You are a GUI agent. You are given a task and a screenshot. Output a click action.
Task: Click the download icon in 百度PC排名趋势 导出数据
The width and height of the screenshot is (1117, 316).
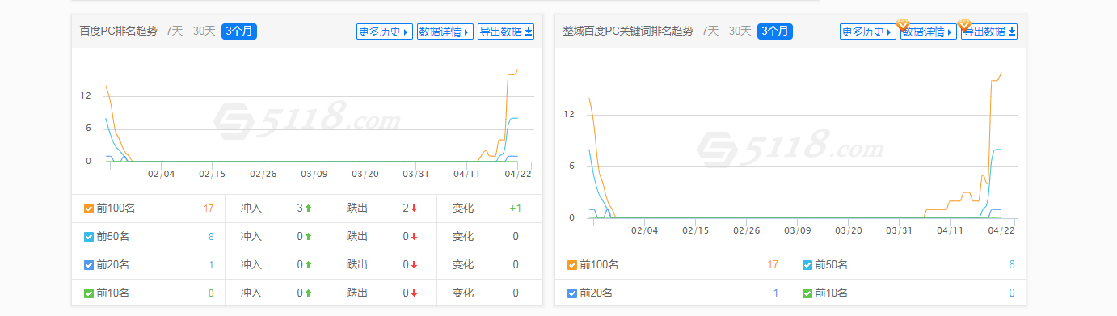point(529,32)
